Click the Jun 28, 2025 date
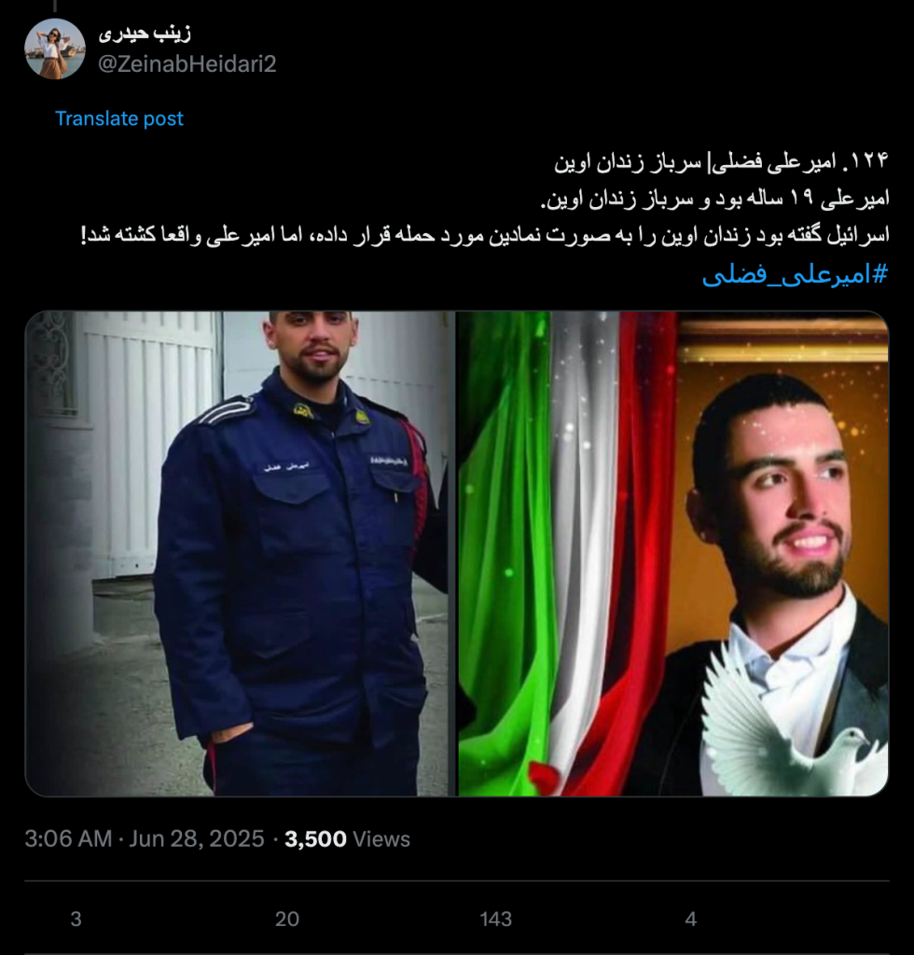Screen dimensions: 914x955 click(197, 838)
